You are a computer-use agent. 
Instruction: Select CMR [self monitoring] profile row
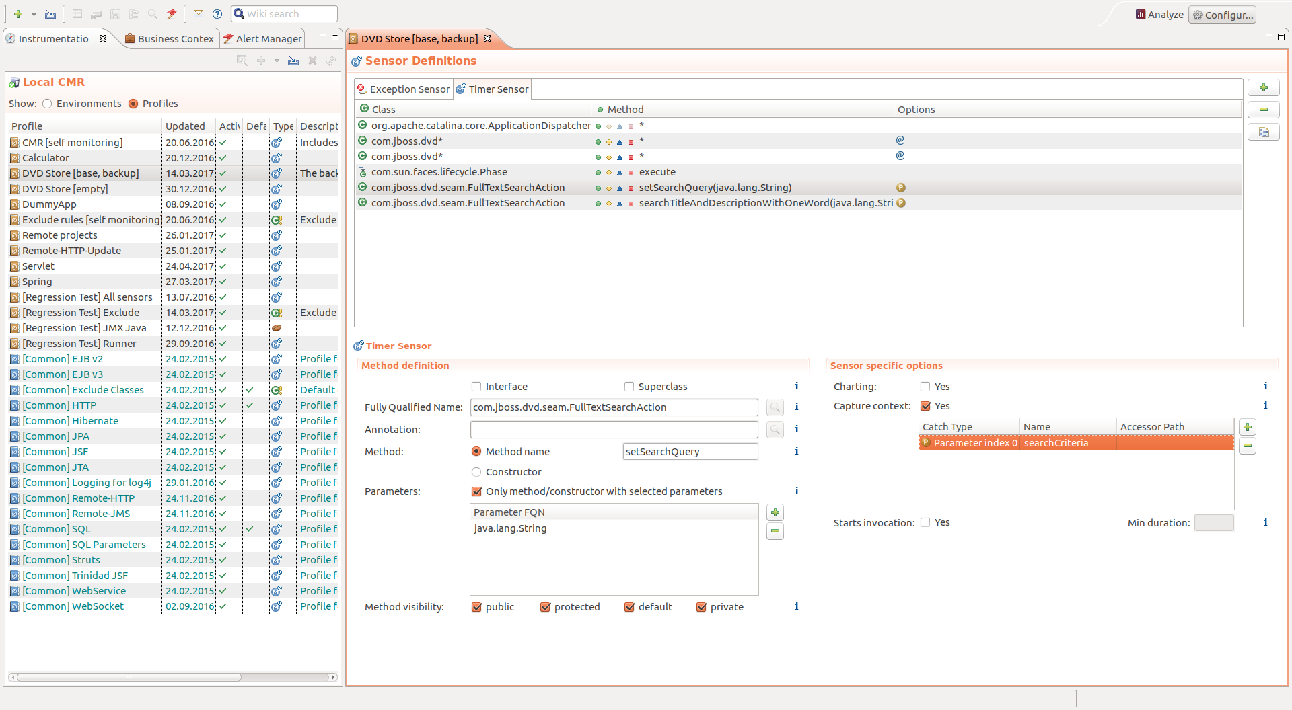pyautogui.click(x=172, y=143)
